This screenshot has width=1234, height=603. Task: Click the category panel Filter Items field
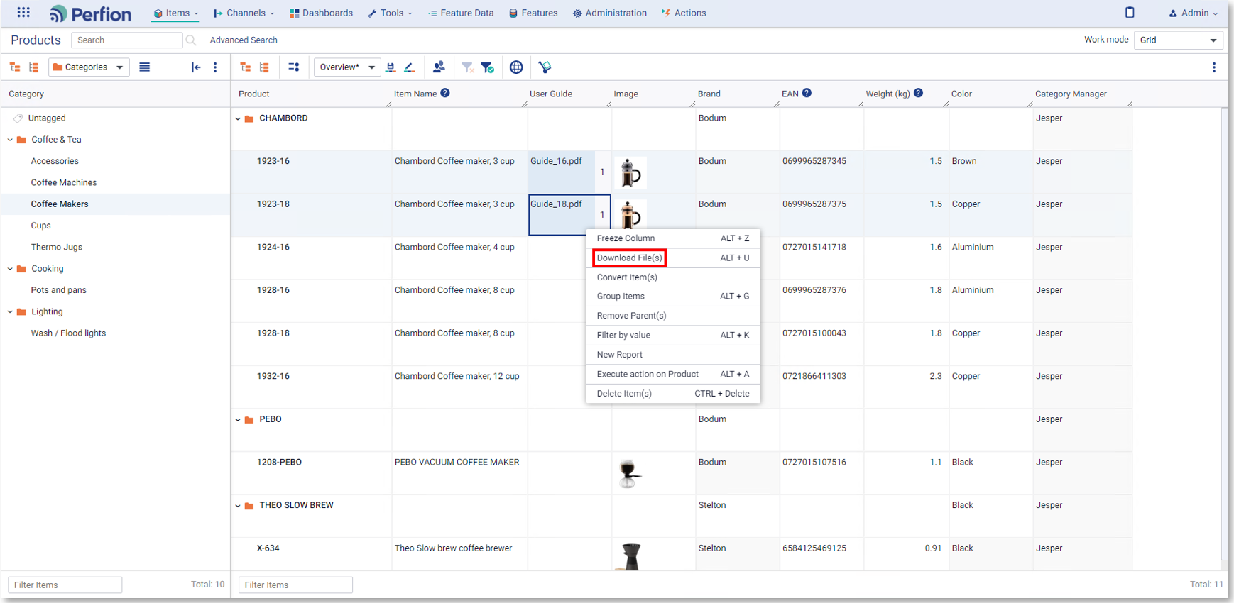(65, 585)
